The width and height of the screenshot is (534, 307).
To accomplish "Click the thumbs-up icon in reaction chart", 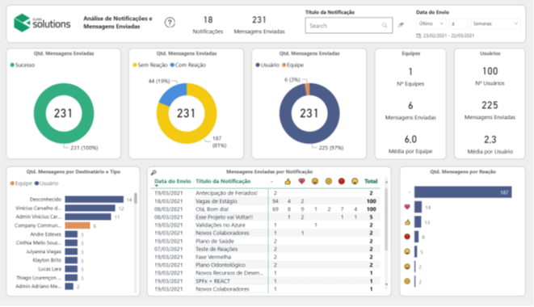I will pyautogui.click(x=407, y=222).
